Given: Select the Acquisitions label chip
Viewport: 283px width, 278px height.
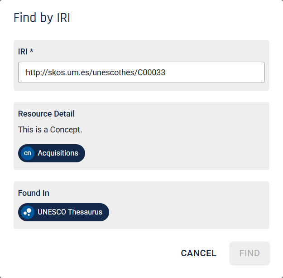Looking at the screenshot, I should coord(52,153).
